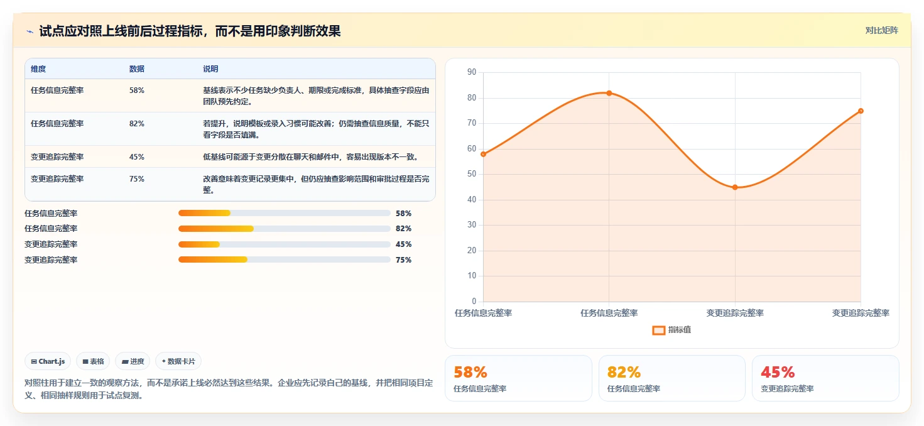The width and height of the screenshot is (924, 426).
Task: Select the 进度 chip
Action: pyautogui.click(x=133, y=361)
